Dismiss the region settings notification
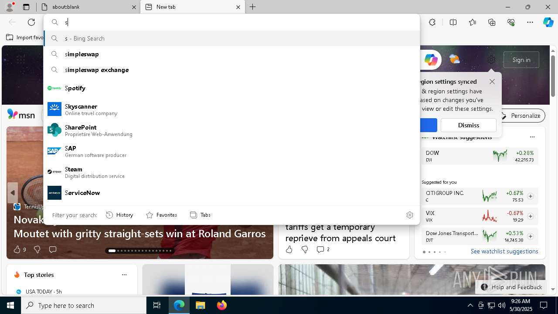 click(469, 125)
